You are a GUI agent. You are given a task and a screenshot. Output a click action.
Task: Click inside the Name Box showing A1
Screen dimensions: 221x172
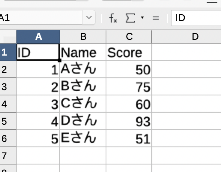pyautogui.click(x=41, y=18)
